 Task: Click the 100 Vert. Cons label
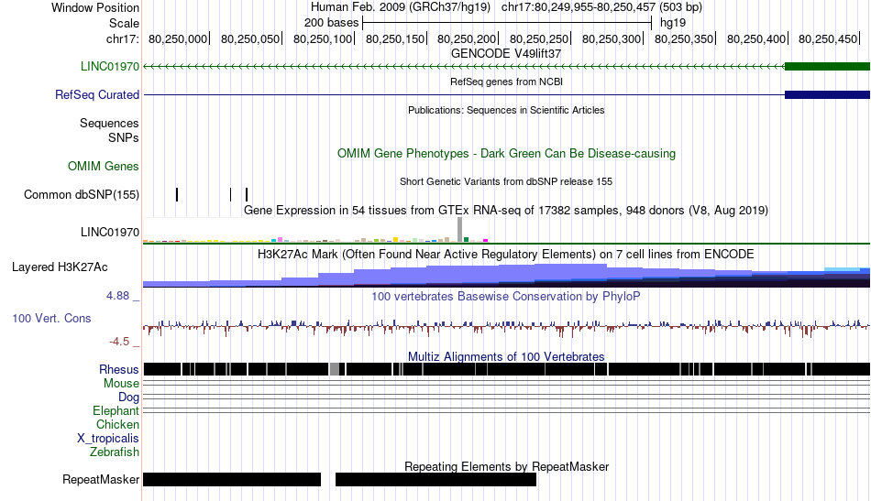(x=51, y=318)
